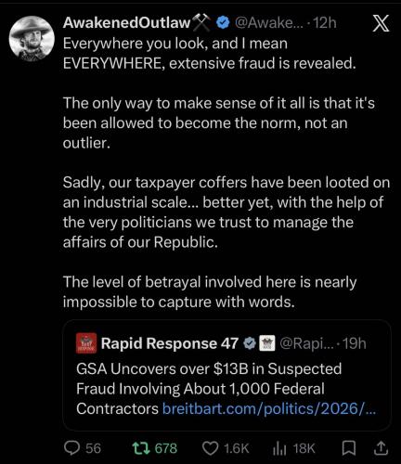Open Rapid Response 47 avatar
Screen dimensions: 401x464
(86, 343)
